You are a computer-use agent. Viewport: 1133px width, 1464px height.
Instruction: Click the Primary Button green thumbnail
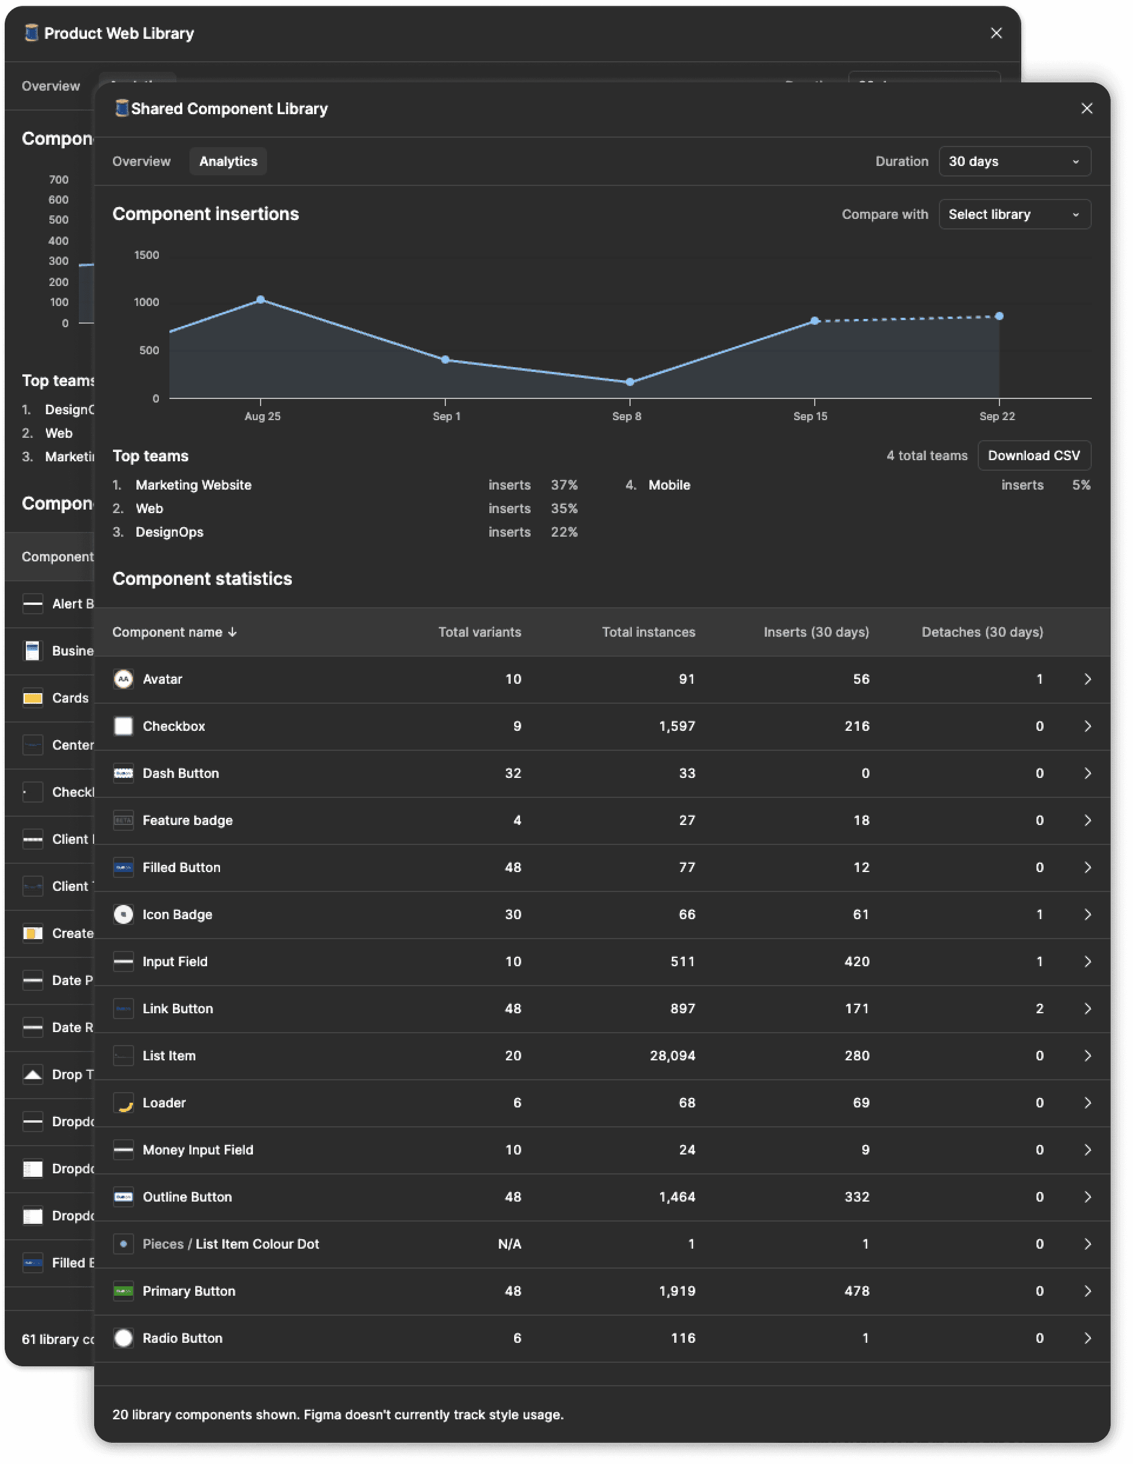124,1291
